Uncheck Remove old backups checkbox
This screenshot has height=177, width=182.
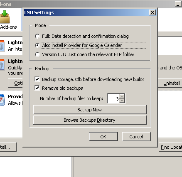point(37,88)
